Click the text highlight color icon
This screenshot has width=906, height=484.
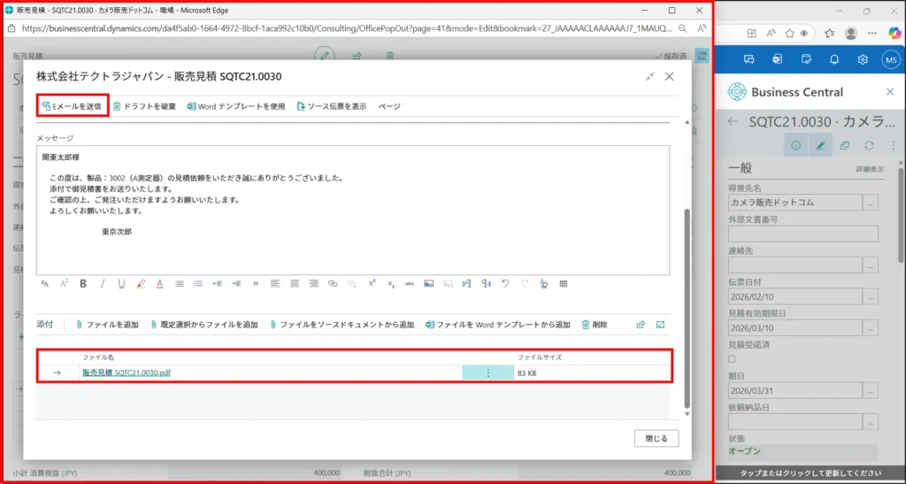[x=141, y=284]
